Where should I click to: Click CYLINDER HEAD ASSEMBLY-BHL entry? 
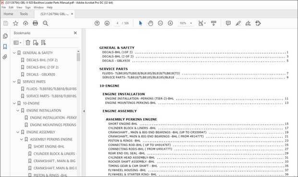tap(132, 157)
